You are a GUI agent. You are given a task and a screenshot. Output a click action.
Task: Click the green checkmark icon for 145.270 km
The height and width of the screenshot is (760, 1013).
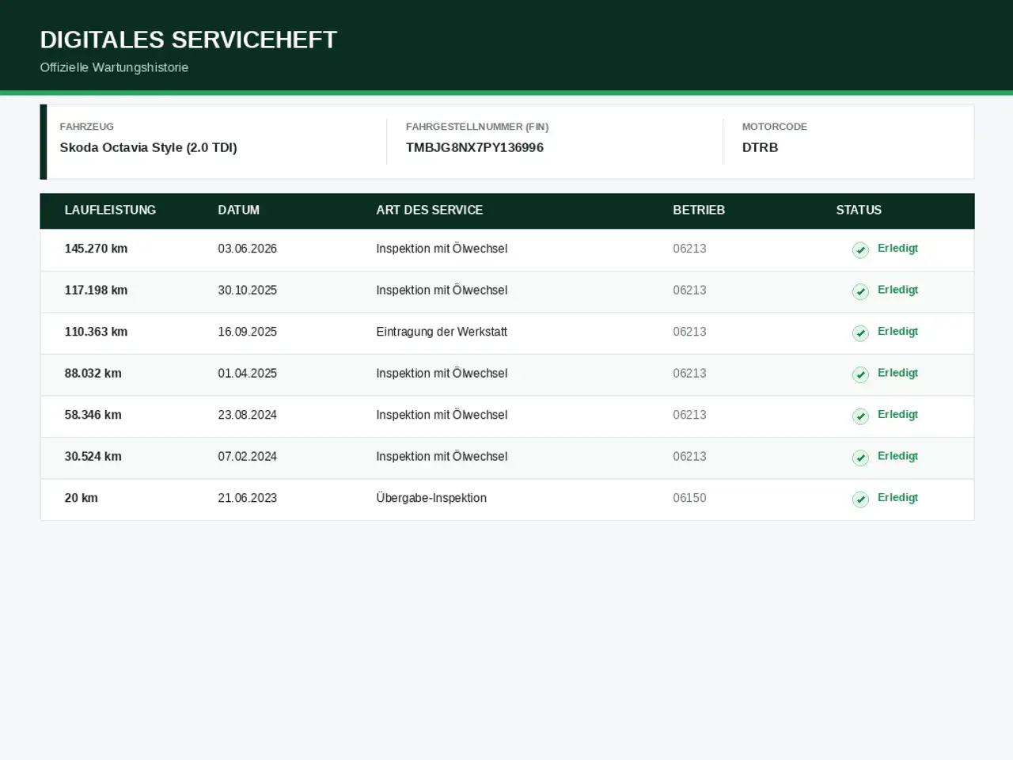860,250
